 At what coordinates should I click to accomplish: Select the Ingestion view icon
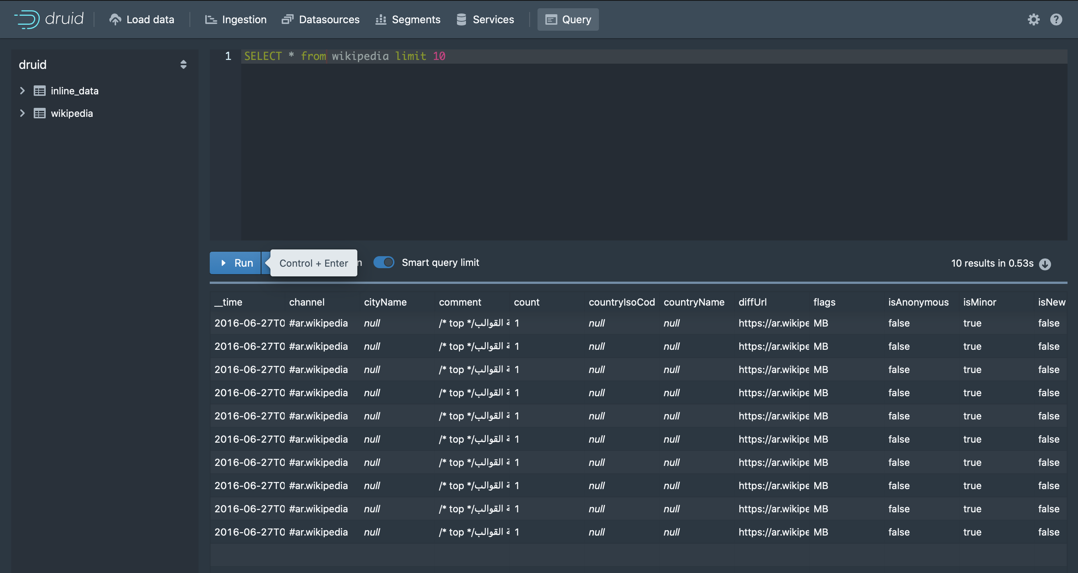(211, 19)
